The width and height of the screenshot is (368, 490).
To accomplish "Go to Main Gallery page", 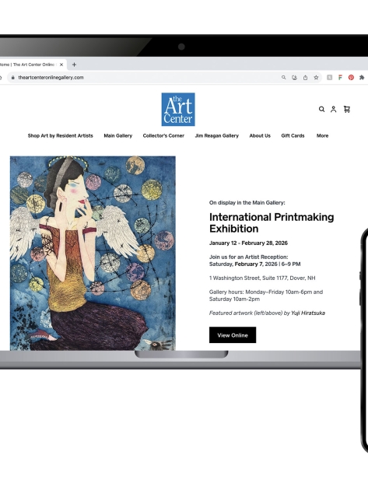I will point(118,135).
